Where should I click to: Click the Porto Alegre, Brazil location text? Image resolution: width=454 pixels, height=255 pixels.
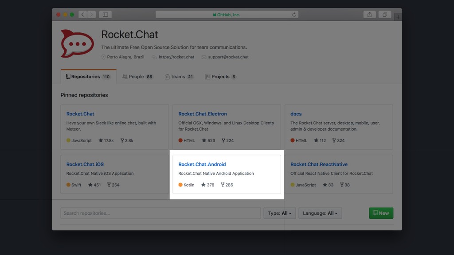click(125, 57)
